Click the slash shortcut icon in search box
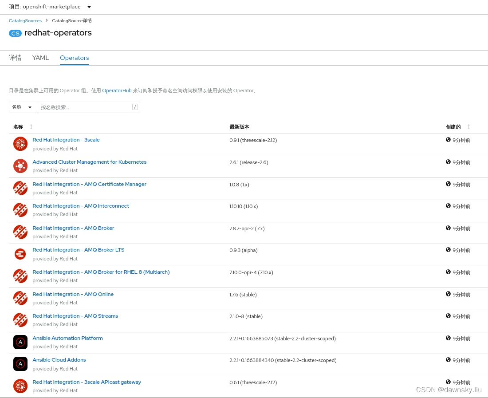Viewport: 488px width, 398px height. (135, 107)
